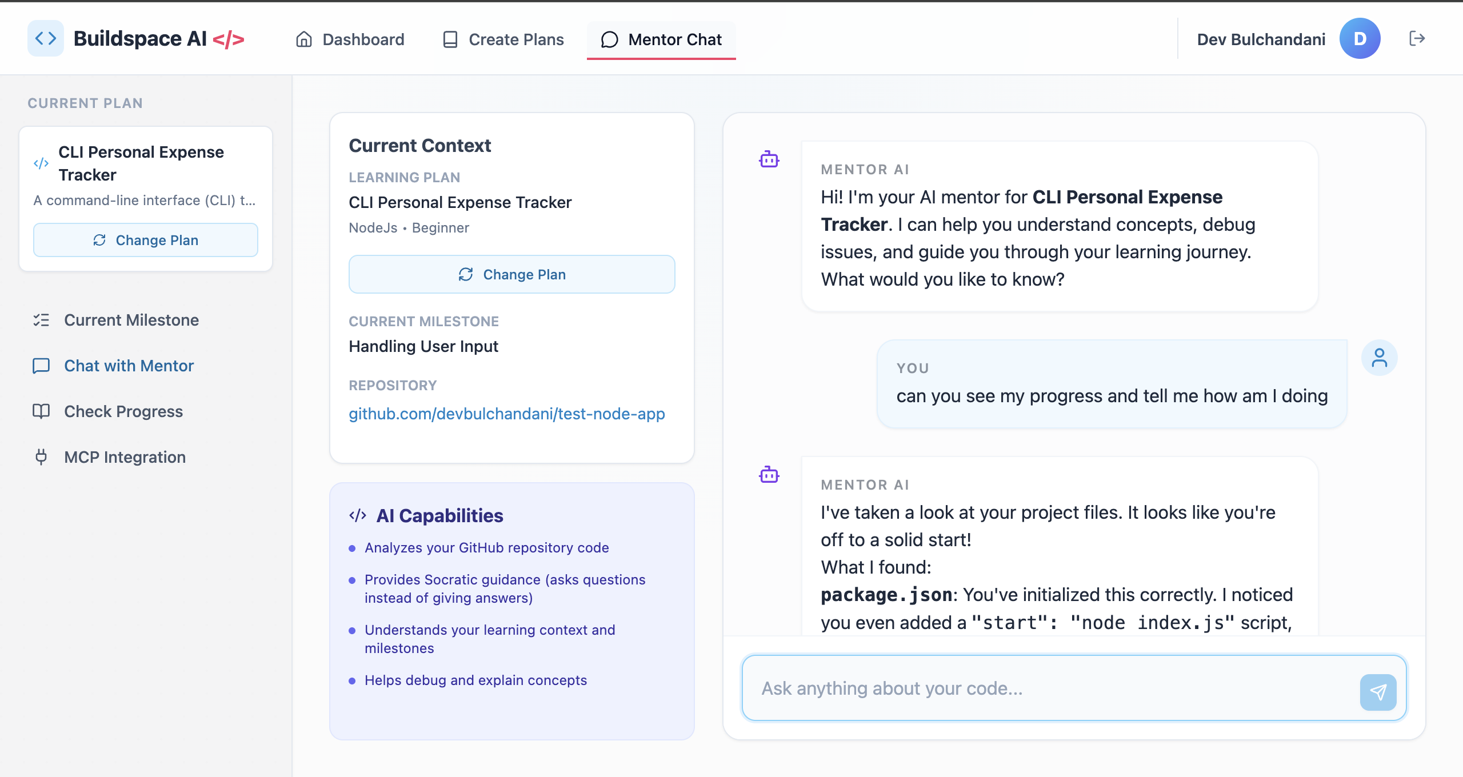1463x777 pixels.
Task: Click the logout arrow icon
Action: [x=1417, y=39]
